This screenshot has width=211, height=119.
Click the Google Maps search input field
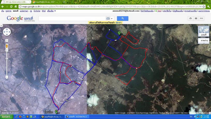[x=72, y=19]
